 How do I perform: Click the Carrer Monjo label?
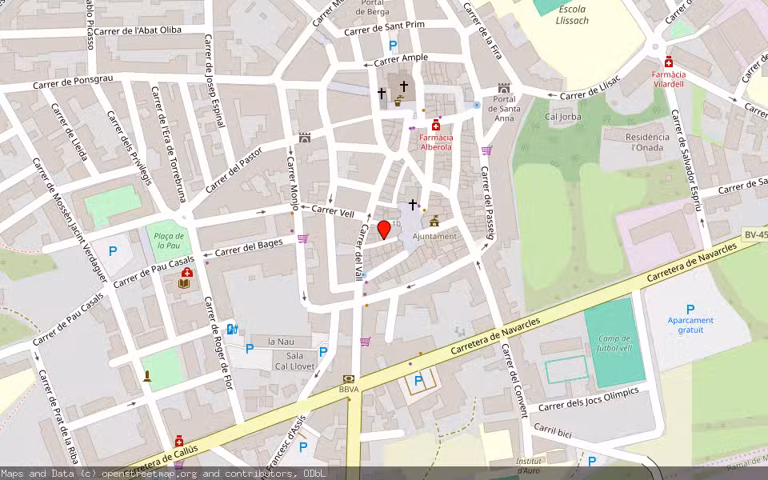coord(293,182)
